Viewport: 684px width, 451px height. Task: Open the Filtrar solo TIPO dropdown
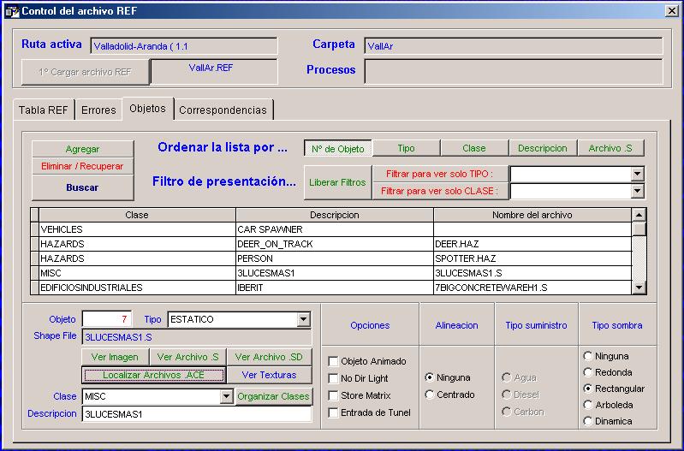coord(637,174)
